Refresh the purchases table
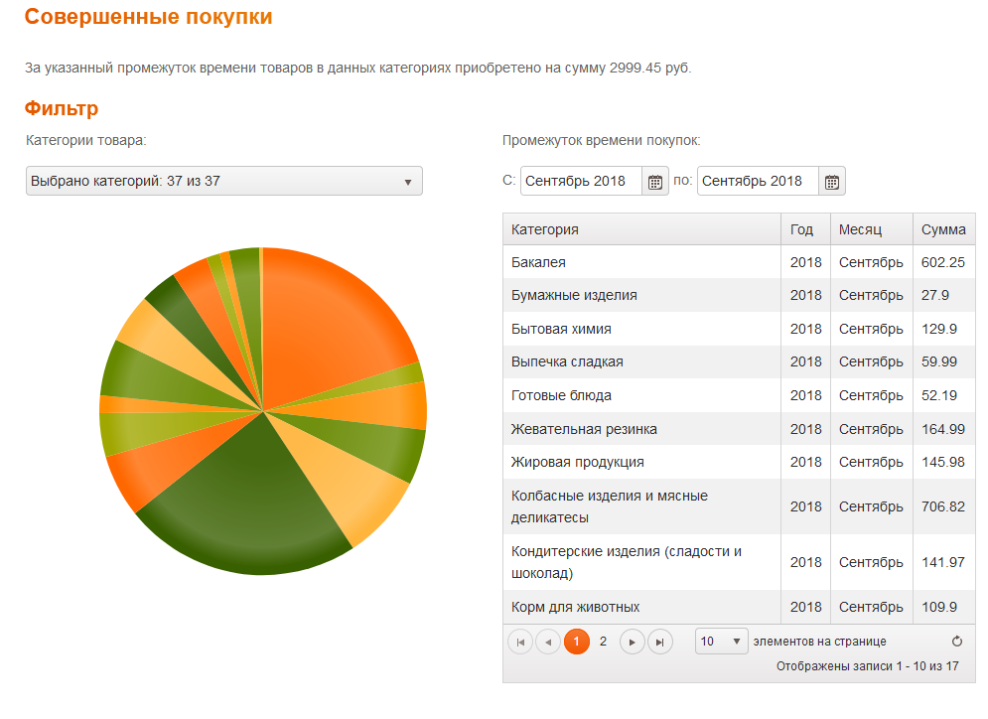The height and width of the screenshot is (719, 988). point(957,642)
